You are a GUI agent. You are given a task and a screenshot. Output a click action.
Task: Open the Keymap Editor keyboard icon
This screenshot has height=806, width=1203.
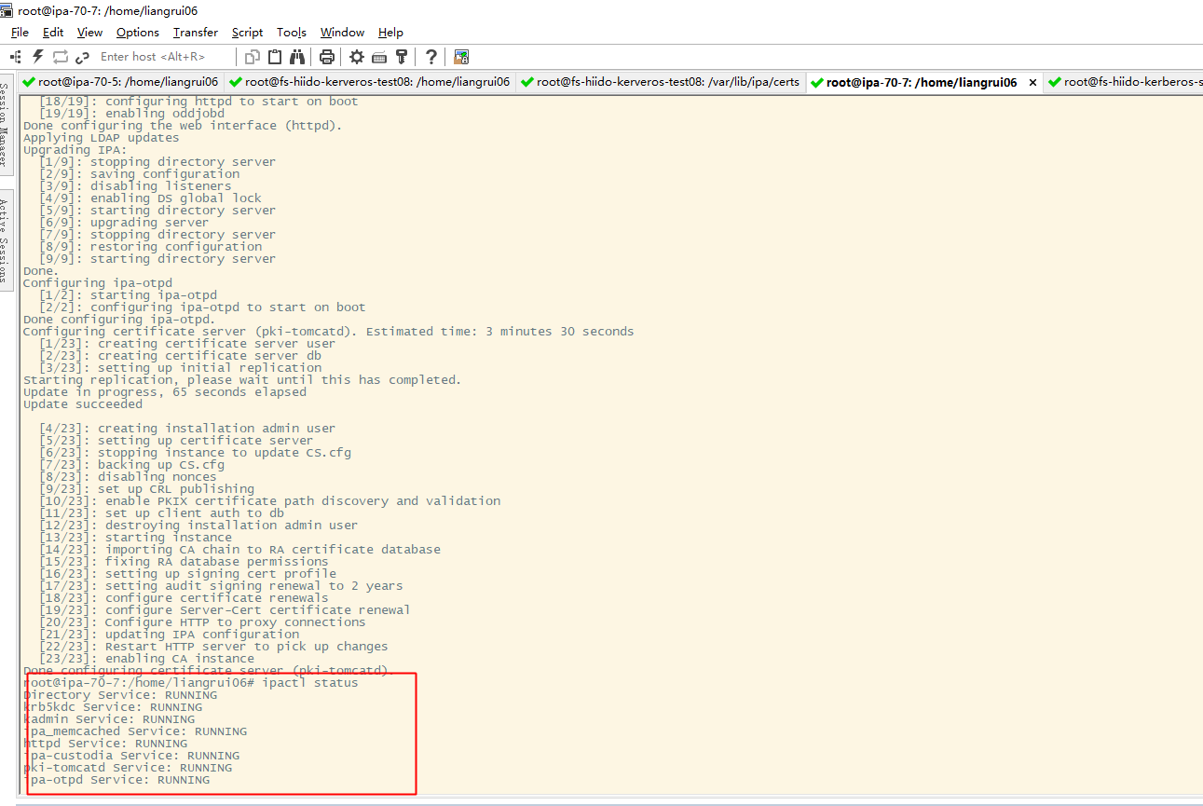click(x=379, y=57)
